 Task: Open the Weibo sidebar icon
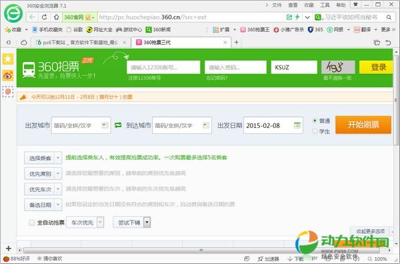[8, 75]
